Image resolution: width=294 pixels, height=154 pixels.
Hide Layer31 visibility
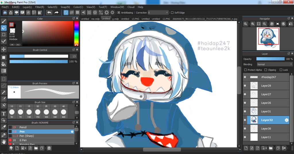(x=245, y=111)
